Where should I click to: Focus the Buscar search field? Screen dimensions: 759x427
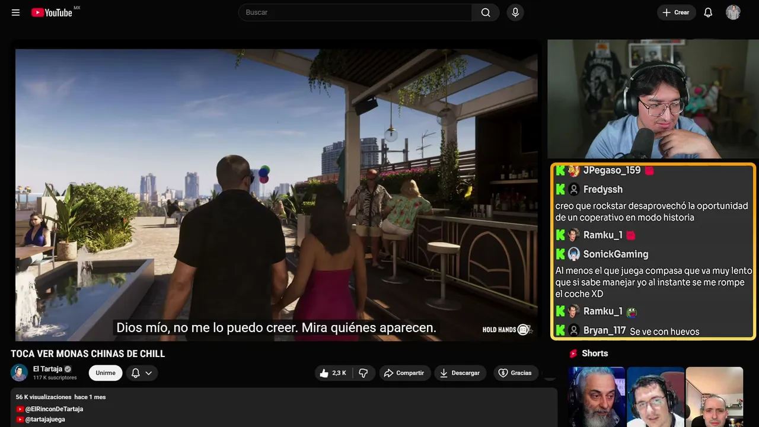[x=355, y=12]
